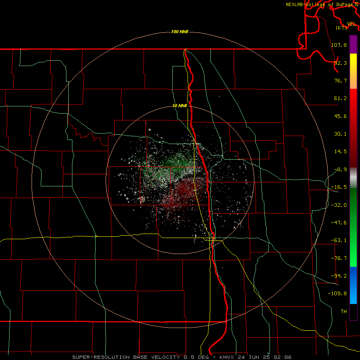Click the 76.7 scale value
The height and width of the screenshot is (360, 360).
coord(340,80)
